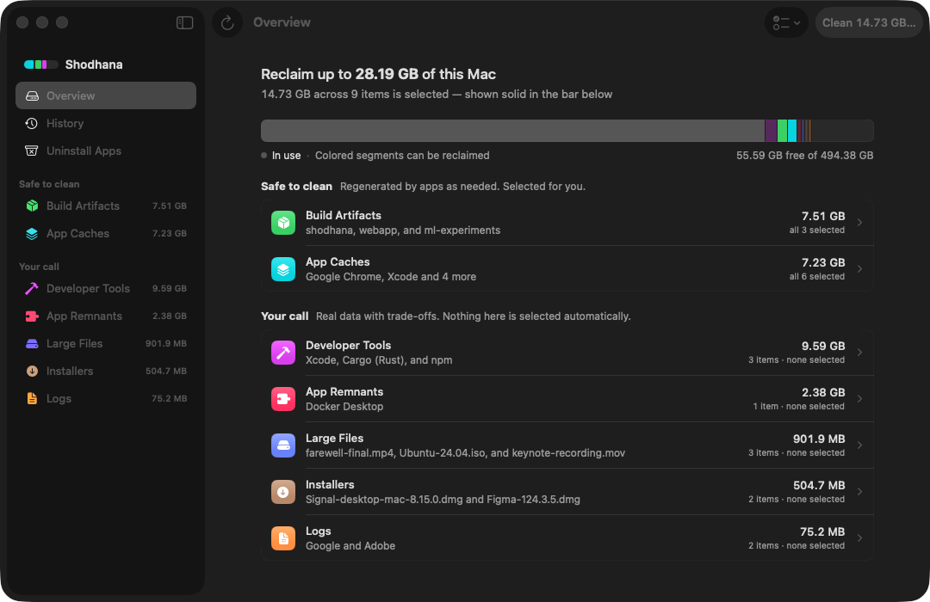
Task: Click the 'all 3 selected' status
Action: tap(816, 230)
